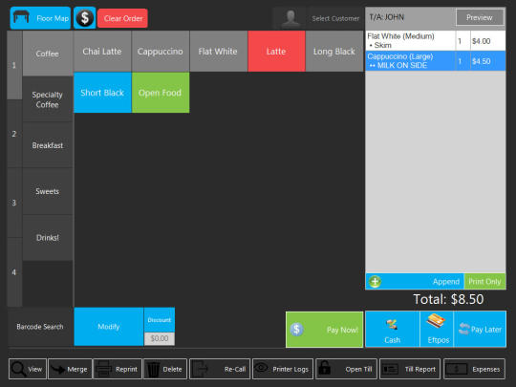Add a Long Black item
The height and width of the screenshot is (387, 516).
pyautogui.click(x=334, y=52)
